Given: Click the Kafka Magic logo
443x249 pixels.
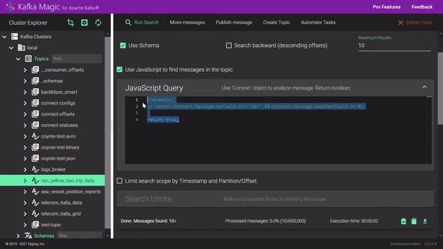Looking at the screenshot, I should tap(10, 6).
